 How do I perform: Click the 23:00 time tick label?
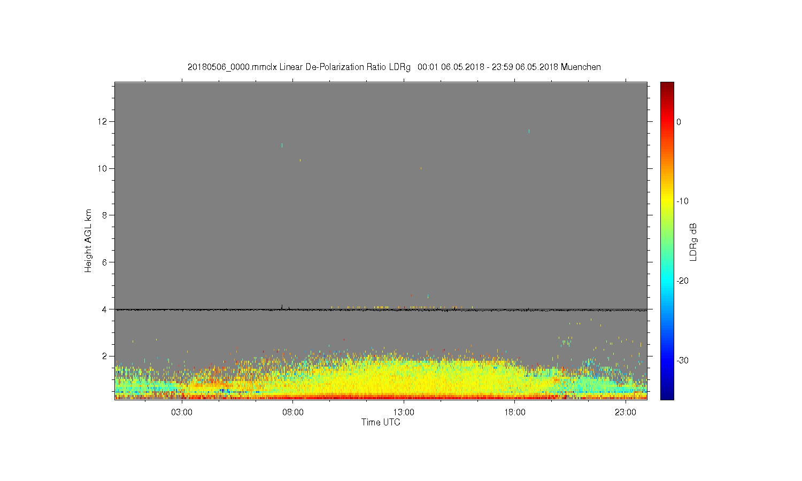point(625,413)
